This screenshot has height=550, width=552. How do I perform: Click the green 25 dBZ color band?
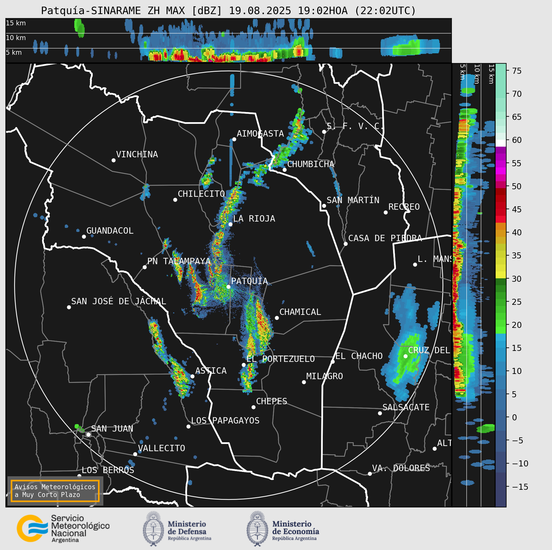point(501,302)
